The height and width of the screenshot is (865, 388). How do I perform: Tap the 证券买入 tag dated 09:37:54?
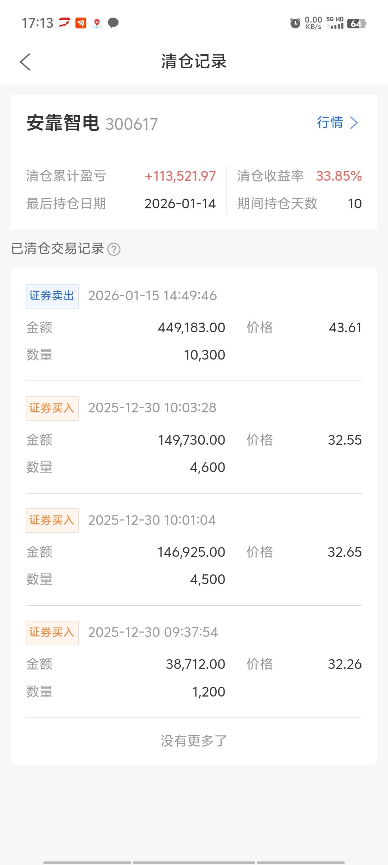[52, 632]
